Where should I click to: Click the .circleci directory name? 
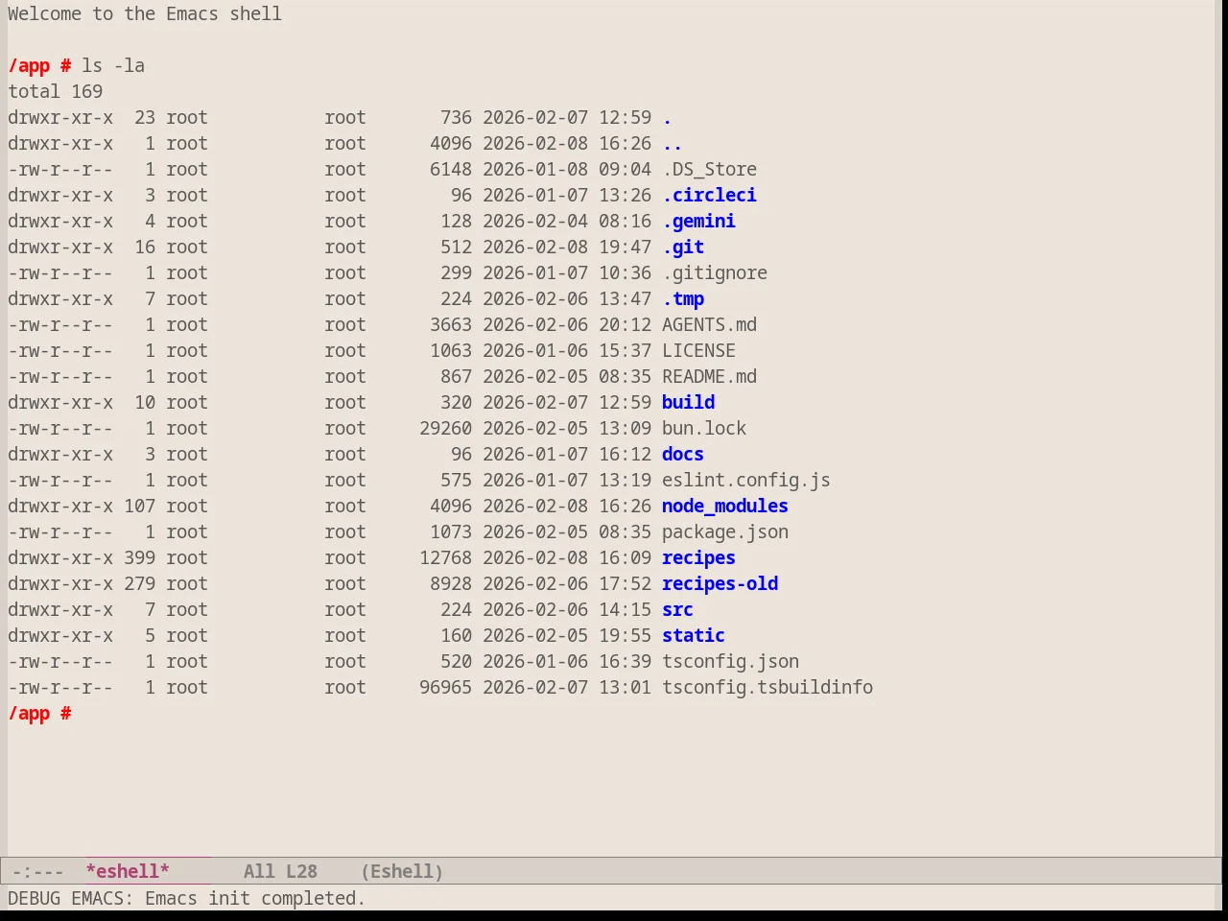709,195
